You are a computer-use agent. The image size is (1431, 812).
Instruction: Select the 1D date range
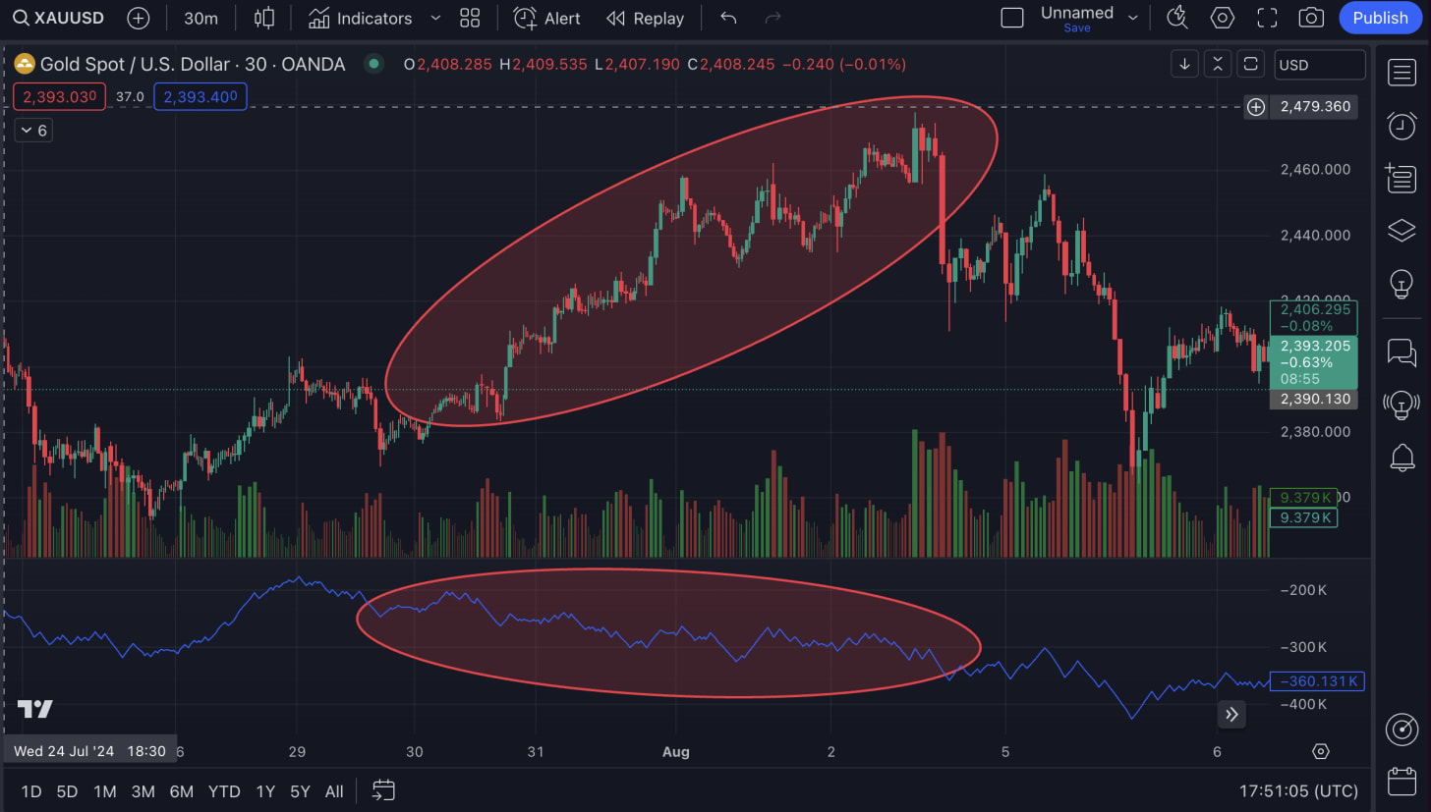31,790
